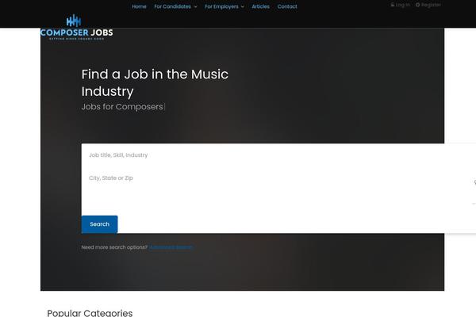Open the Home menu item
476x317 pixels.
click(139, 6)
